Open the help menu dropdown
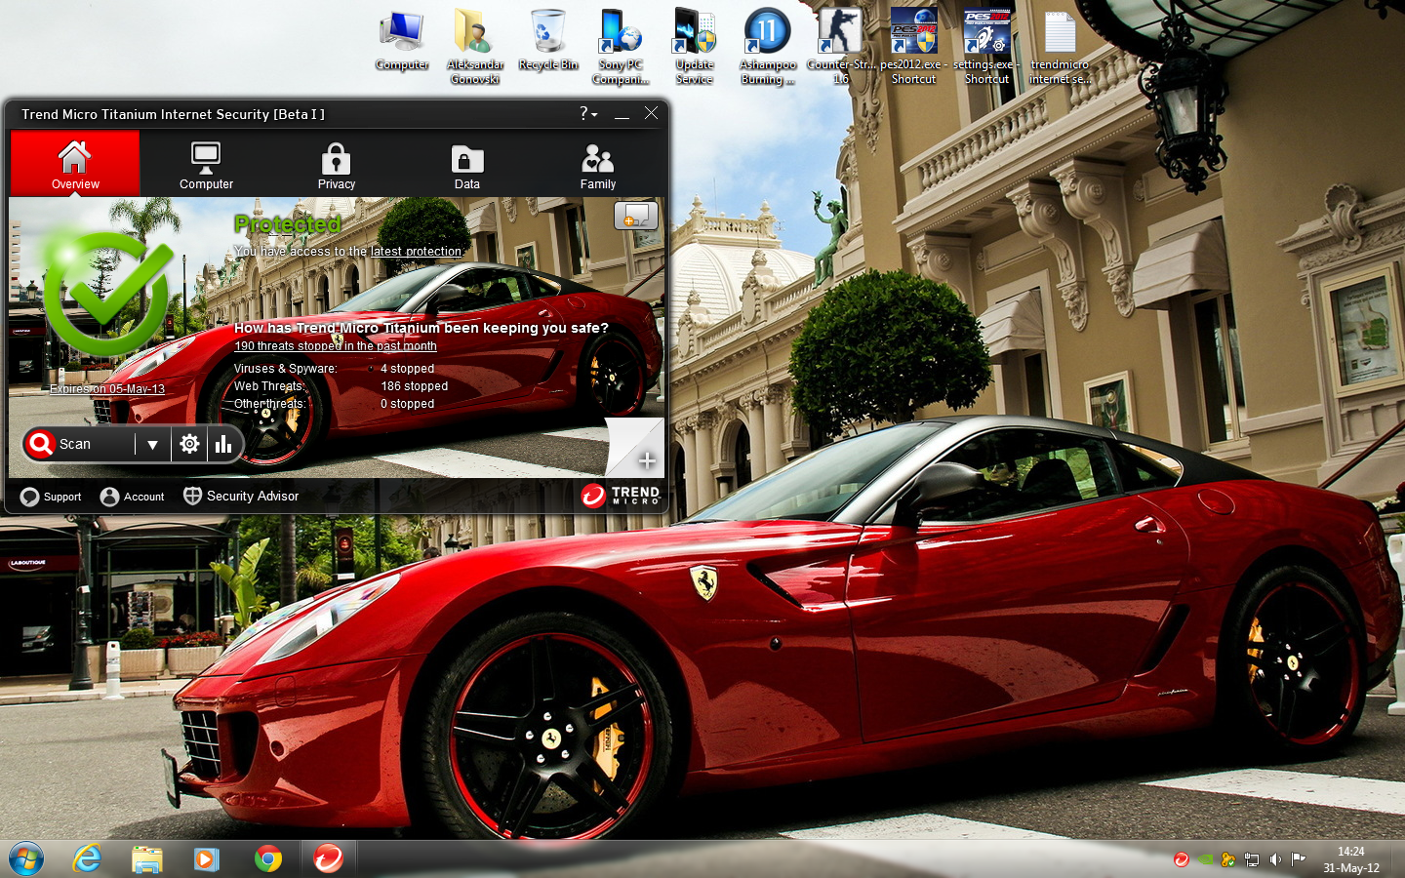 588,113
